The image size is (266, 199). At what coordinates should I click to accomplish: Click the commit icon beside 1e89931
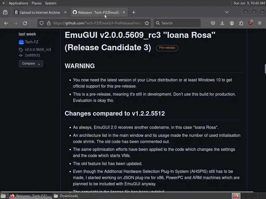click(x=21, y=55)
